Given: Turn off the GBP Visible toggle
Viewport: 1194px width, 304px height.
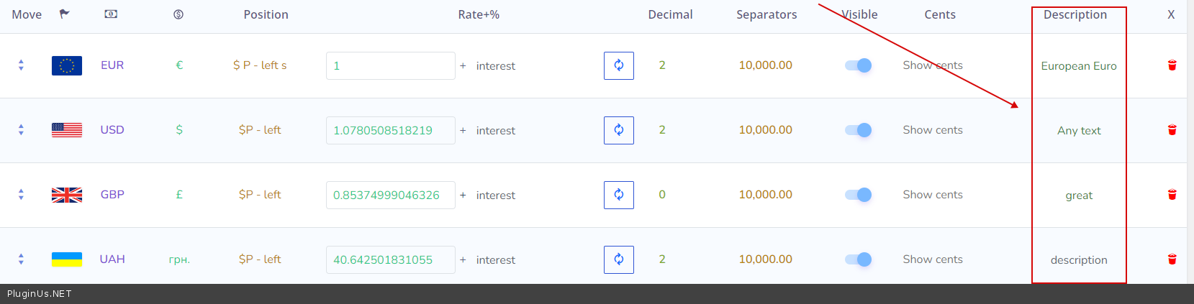Looking at the screenshot, I should coord(858,195).
